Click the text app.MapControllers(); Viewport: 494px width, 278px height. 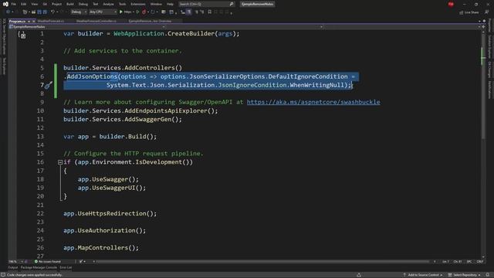tap(101, 248)
